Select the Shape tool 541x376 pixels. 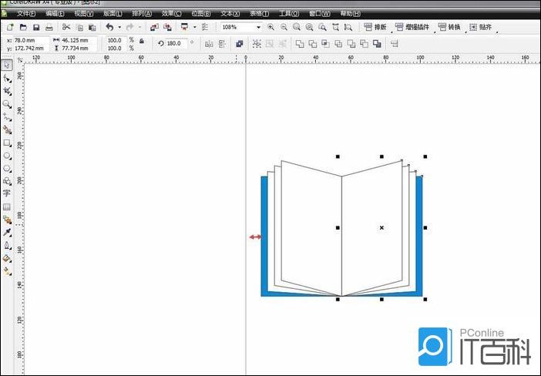[x=7, y=79]
